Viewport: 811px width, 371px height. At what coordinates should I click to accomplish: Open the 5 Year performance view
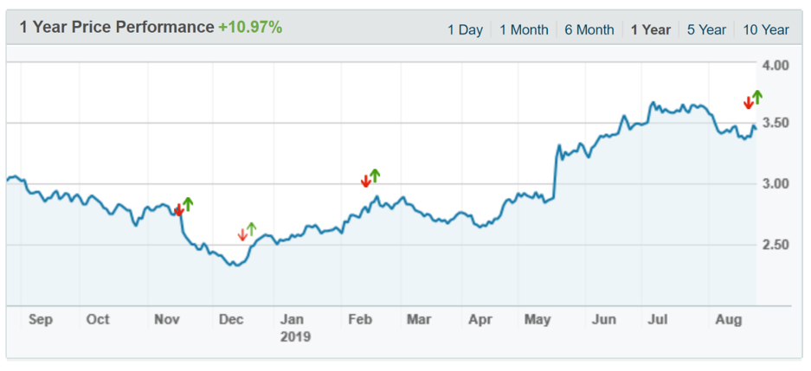point(706,29)
